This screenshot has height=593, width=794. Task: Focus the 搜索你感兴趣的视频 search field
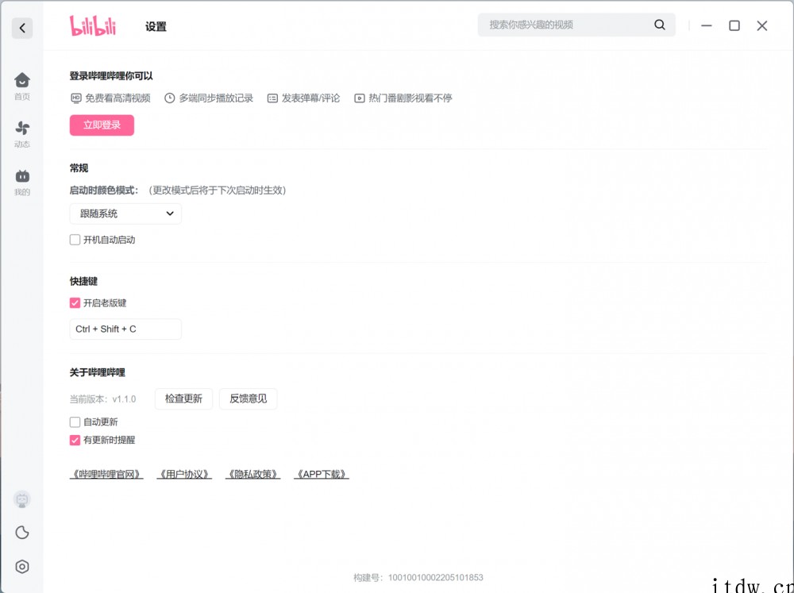pos(576,25)
